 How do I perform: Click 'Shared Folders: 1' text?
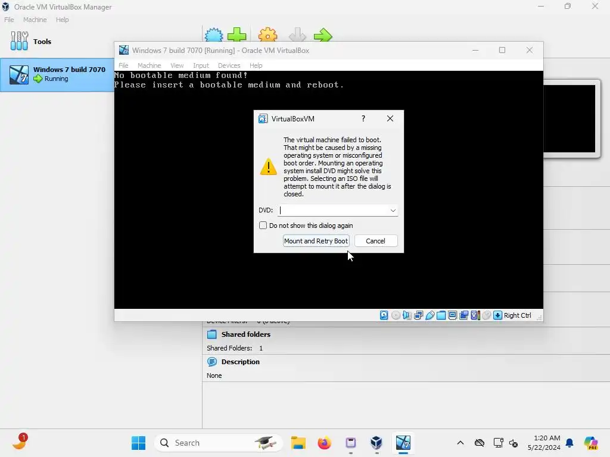(235, 348)
